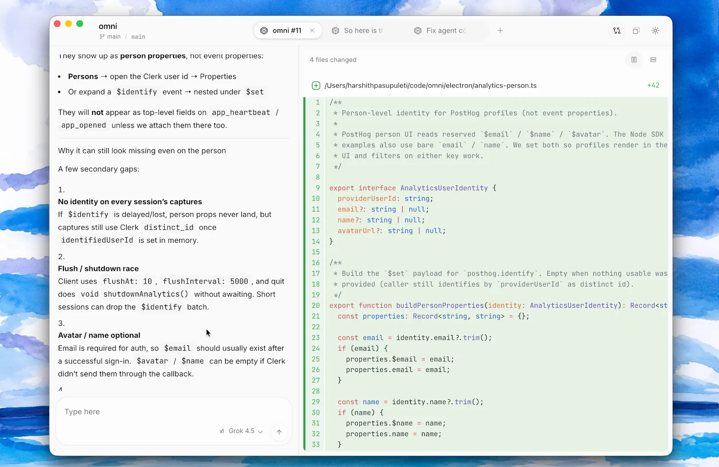Screen dimensions: 719x467
Task: Click the 'Persons' bold bullet text
Action: click(x=83, y=77)
